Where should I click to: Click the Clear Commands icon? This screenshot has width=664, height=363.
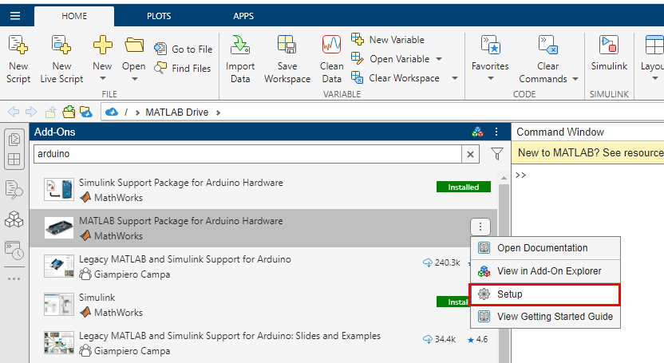pyautogui.click(x=547, y=45)
